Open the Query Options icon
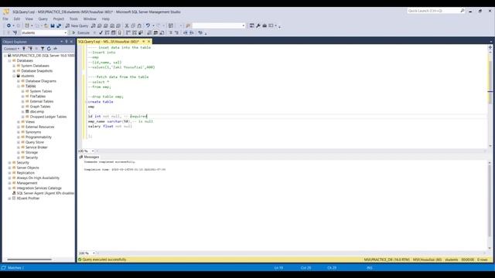Viewport: 495px width, 278px height. click(x=114, y=32)
